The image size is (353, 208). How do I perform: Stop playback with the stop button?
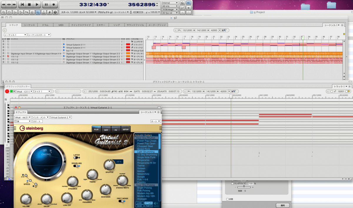pyautogui.click(x=29, y=4)
